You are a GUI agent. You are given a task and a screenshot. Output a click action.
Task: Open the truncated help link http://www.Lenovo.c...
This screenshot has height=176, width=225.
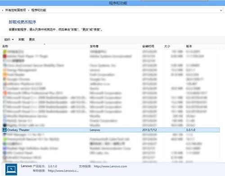[63, 171]
